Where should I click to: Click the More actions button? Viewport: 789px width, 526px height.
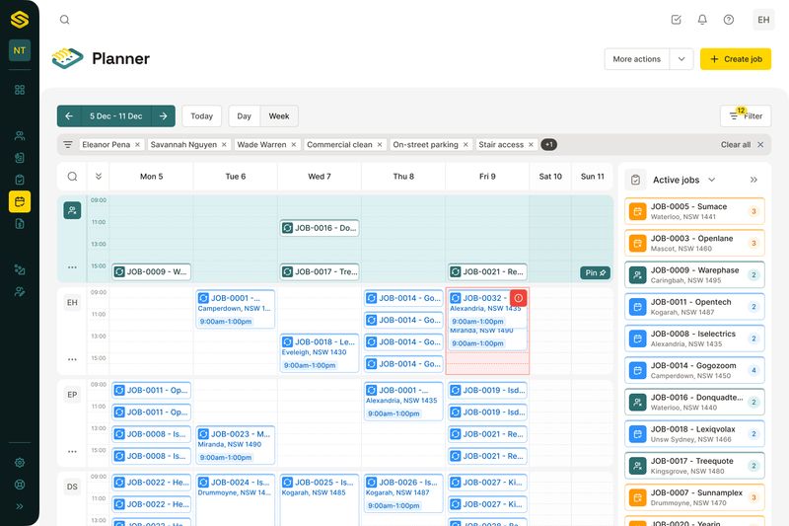point(636,59)
